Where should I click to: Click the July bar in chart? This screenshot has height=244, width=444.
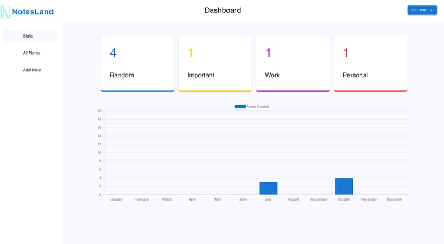(268, 188)
